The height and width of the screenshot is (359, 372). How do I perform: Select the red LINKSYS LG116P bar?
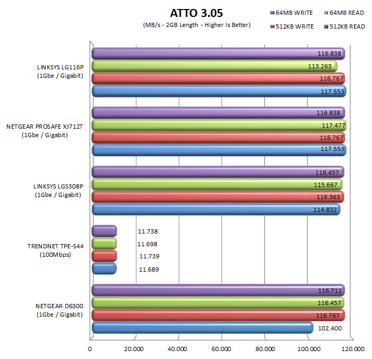point(218,78)
